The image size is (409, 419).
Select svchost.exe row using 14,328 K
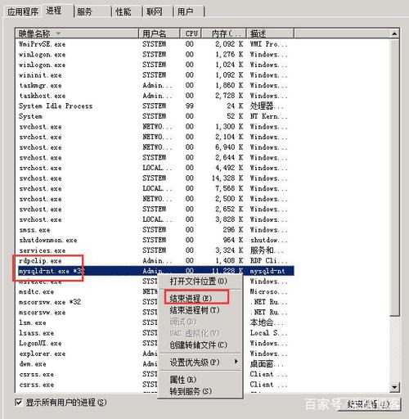(x=155, y=178)
